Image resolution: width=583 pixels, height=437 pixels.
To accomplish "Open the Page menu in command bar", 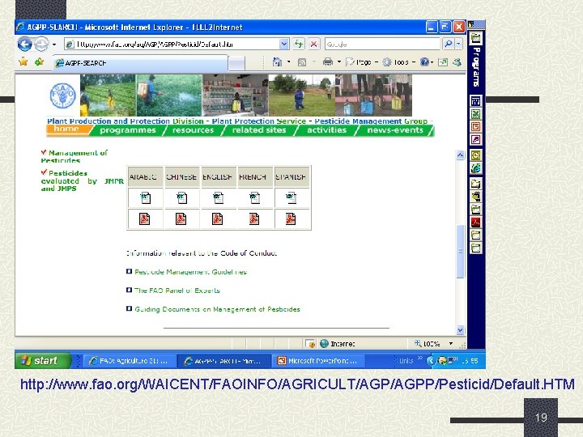I will 361,62.
